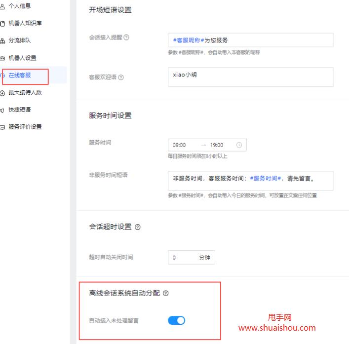Click the 最大接待人数 sidebar icon
This screenshot has height=344, width=349.
[2, 93]
